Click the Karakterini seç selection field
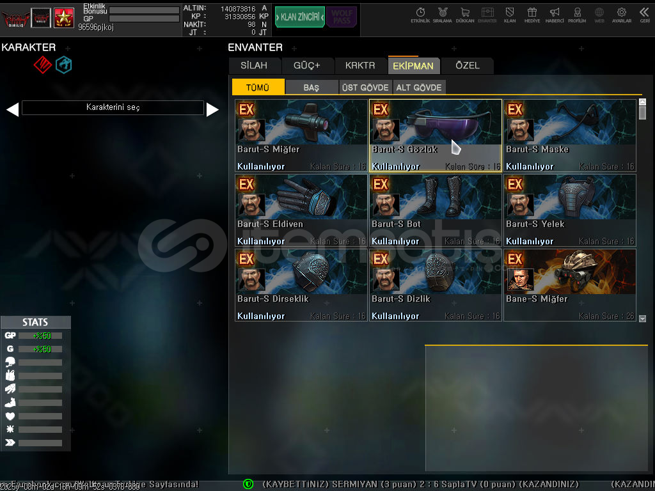The width and height of the screenshot is (655, 491). tap(113, 107)
